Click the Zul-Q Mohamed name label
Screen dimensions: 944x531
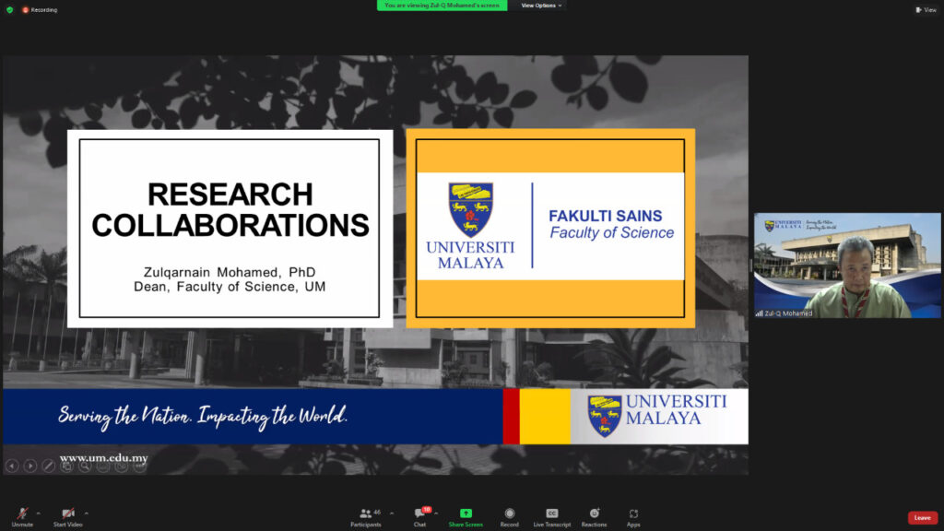(788, 313)
